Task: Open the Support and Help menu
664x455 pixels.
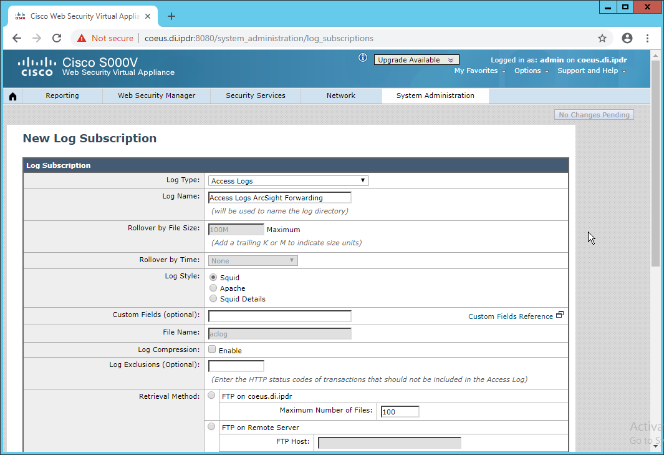Action: point(590,71)
